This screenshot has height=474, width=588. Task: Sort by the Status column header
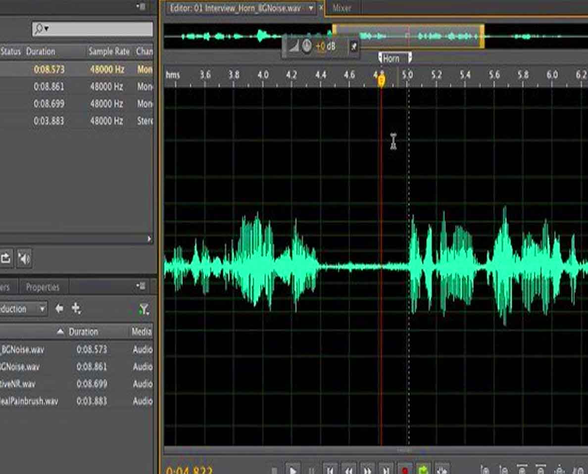[x=10, y=51]
